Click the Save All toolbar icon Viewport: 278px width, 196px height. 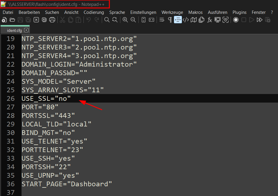(x=28, y=20)
